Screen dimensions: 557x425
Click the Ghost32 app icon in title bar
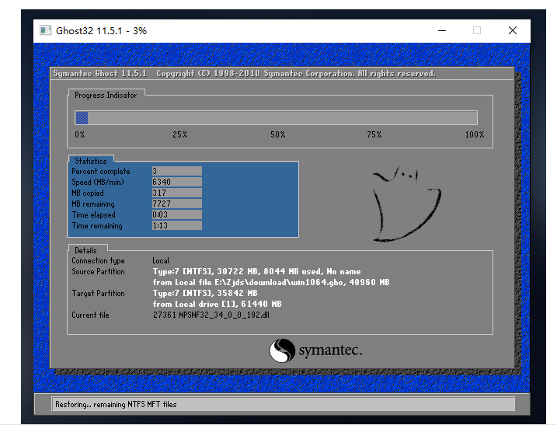pyautogui.click(x=47, y=30)
